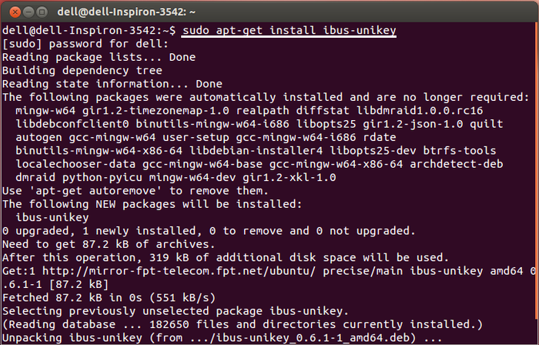
Task: Click the python-pyicu package name
Action: [102, 177]
